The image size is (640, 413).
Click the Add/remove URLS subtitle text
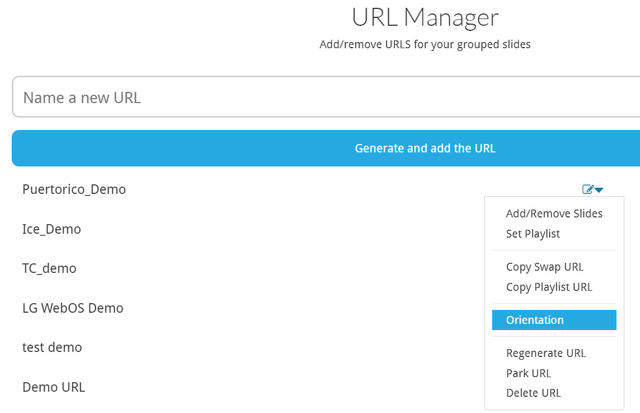click(425, 44)
